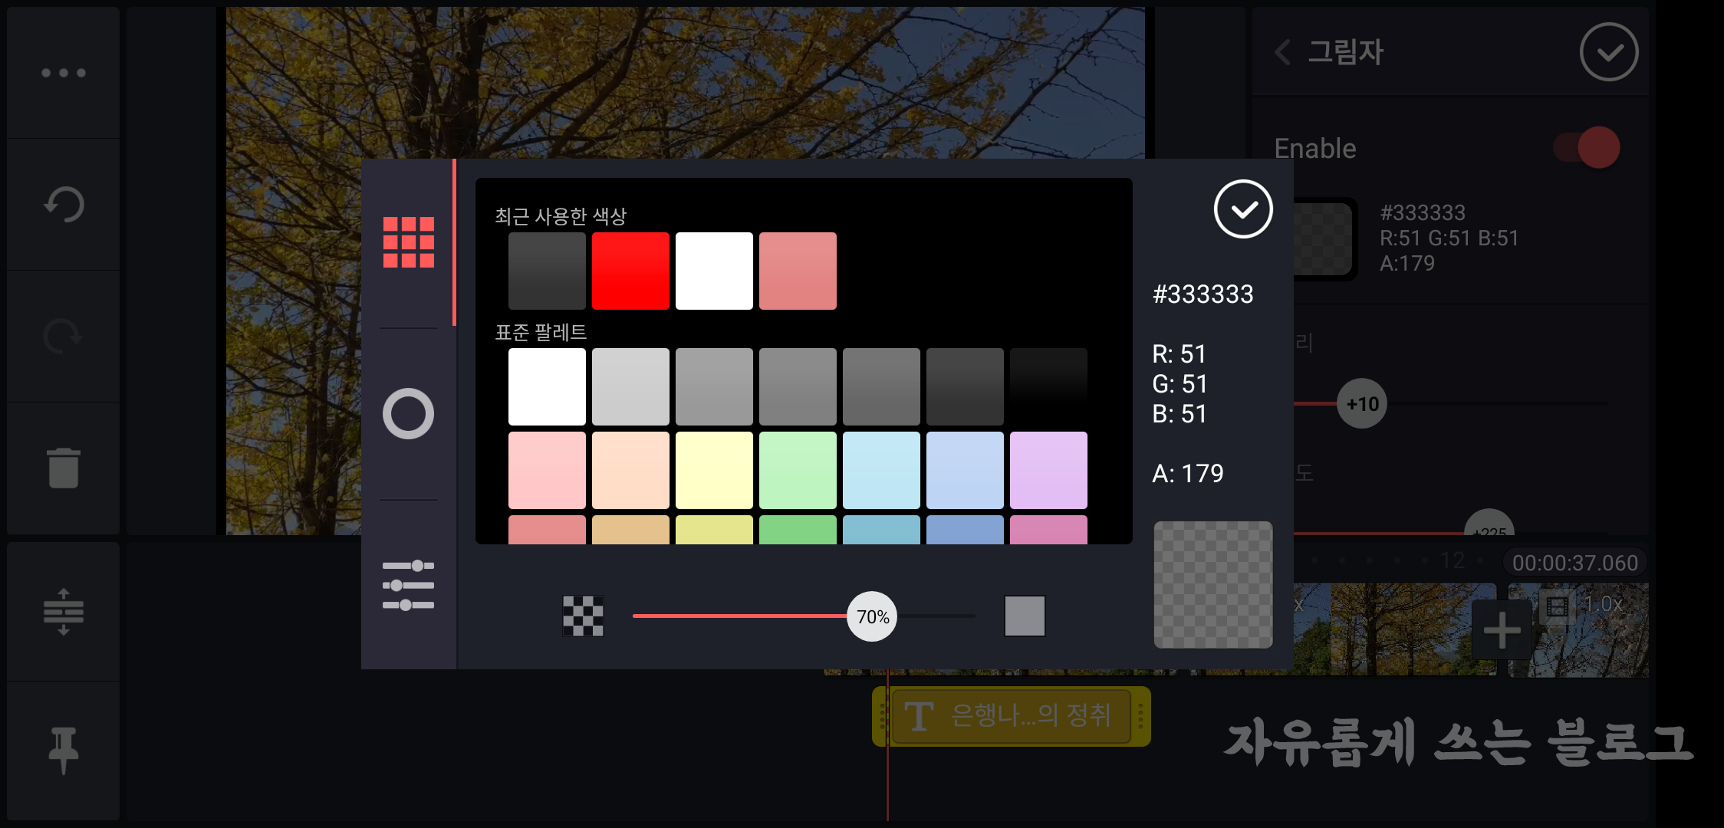Select the yellow text layer clip in the timeline
Image resolution: width=1724 pixels, height=828 pixels.
1011,716
